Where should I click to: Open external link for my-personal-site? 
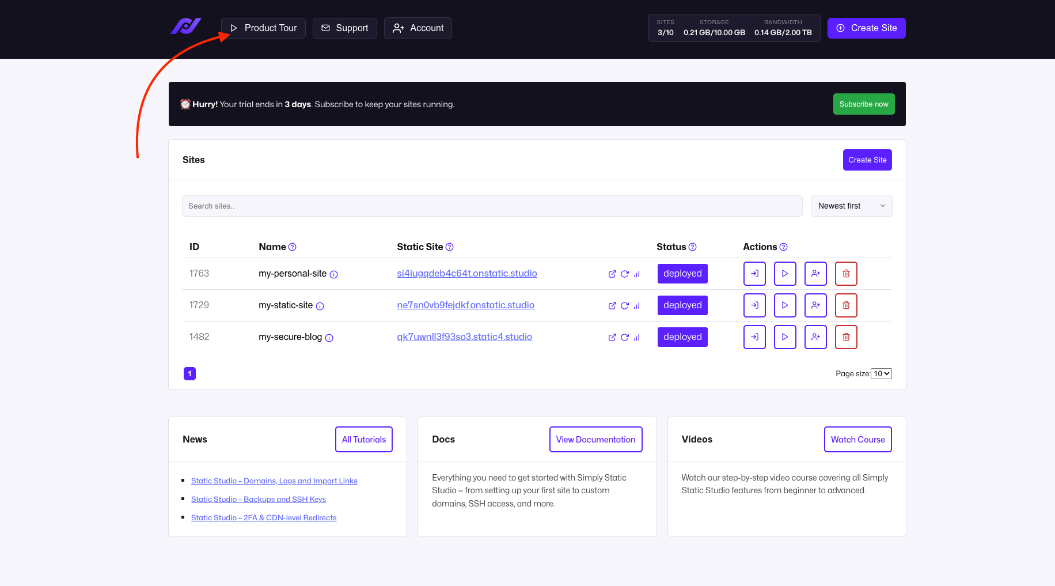(x=612, y=274)
